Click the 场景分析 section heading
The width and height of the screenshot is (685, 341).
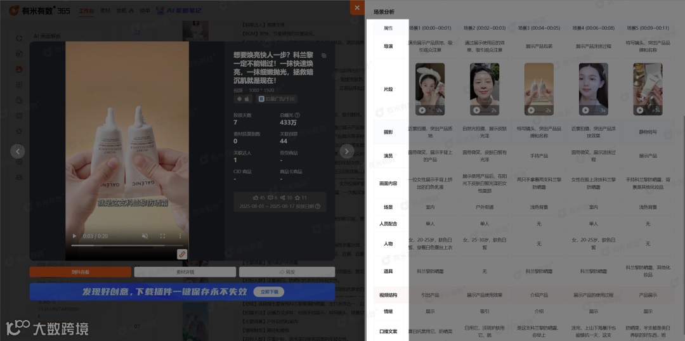(x=384, y=12)
